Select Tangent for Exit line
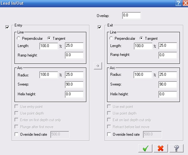Image resolution: width=188 pixels, height=155 pixels. (x=141, y=38)
